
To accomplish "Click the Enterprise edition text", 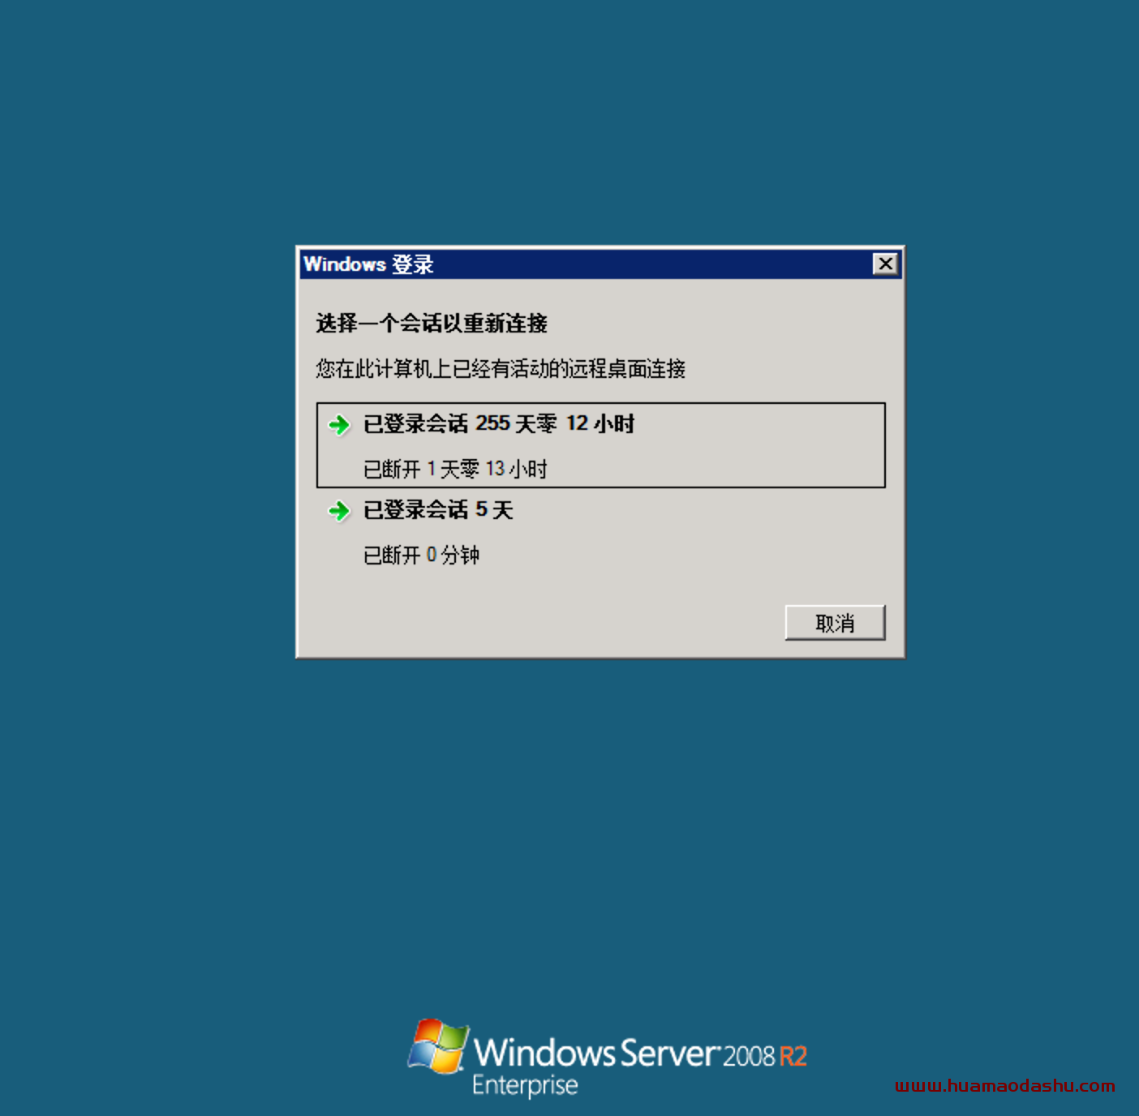I will pos(525,1085).
